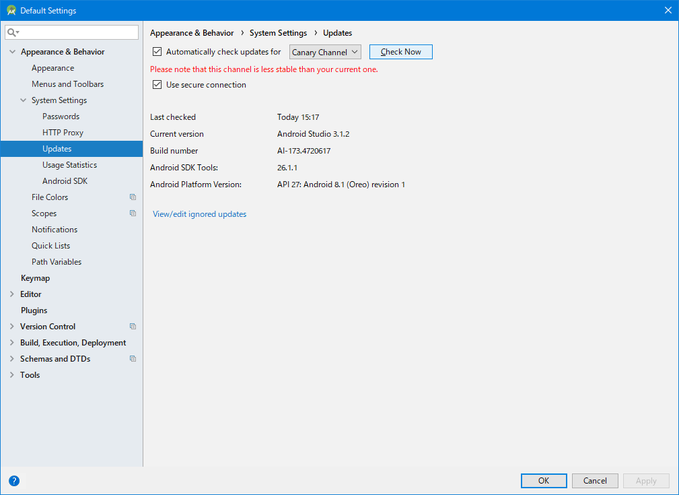Screen dimensions: 679x495
Task: Click inside the settings search field
Action: (x=74, y=32)
